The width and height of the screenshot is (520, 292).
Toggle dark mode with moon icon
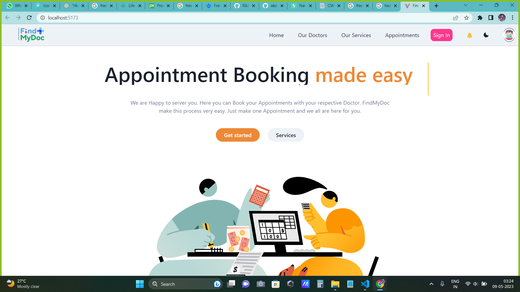(486, 35)
